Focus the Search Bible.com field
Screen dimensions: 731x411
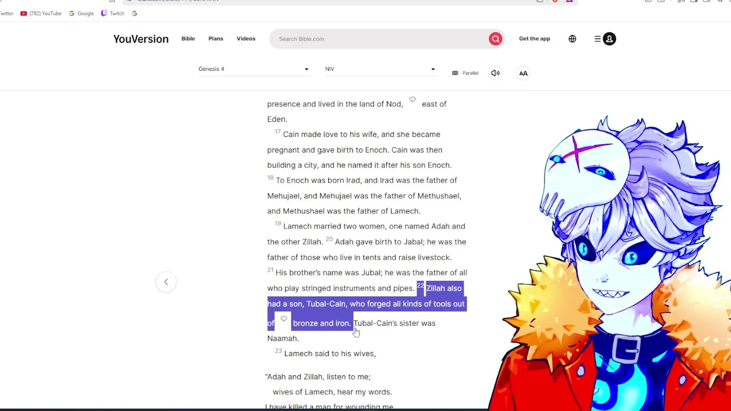click(x=380, y=39)
